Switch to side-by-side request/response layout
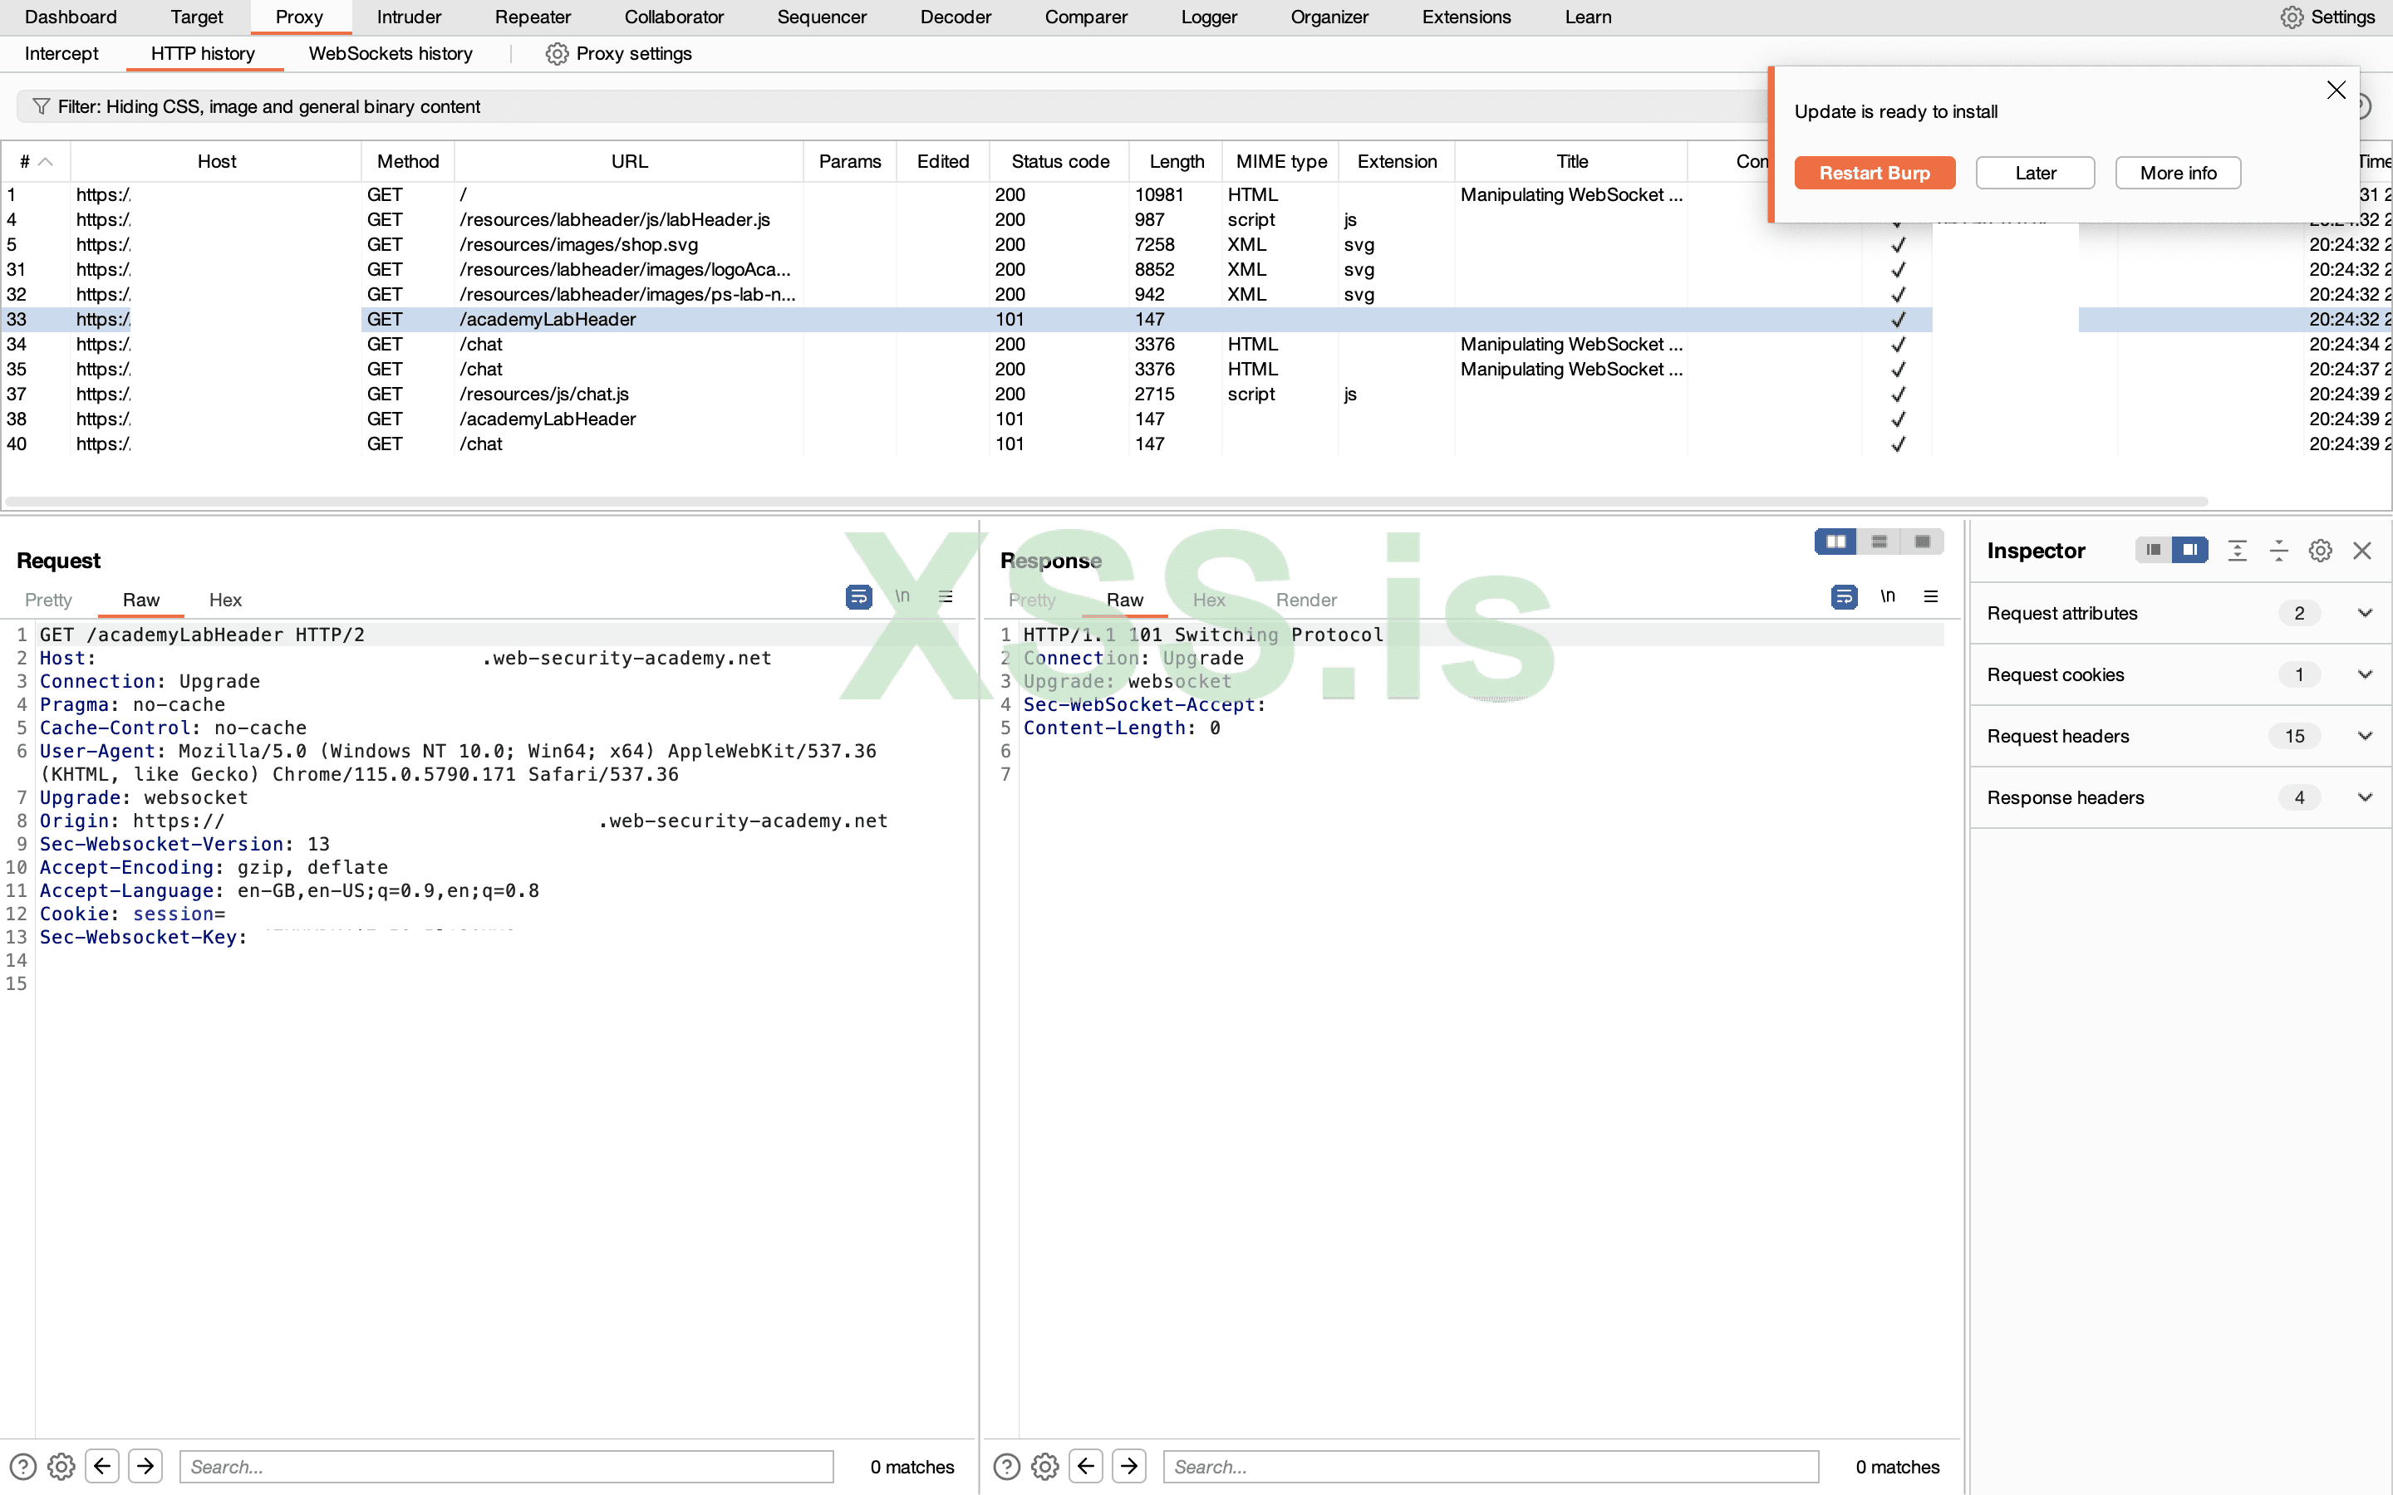Viewport: 2393px width, 1495px height. tap(1835, 541)
